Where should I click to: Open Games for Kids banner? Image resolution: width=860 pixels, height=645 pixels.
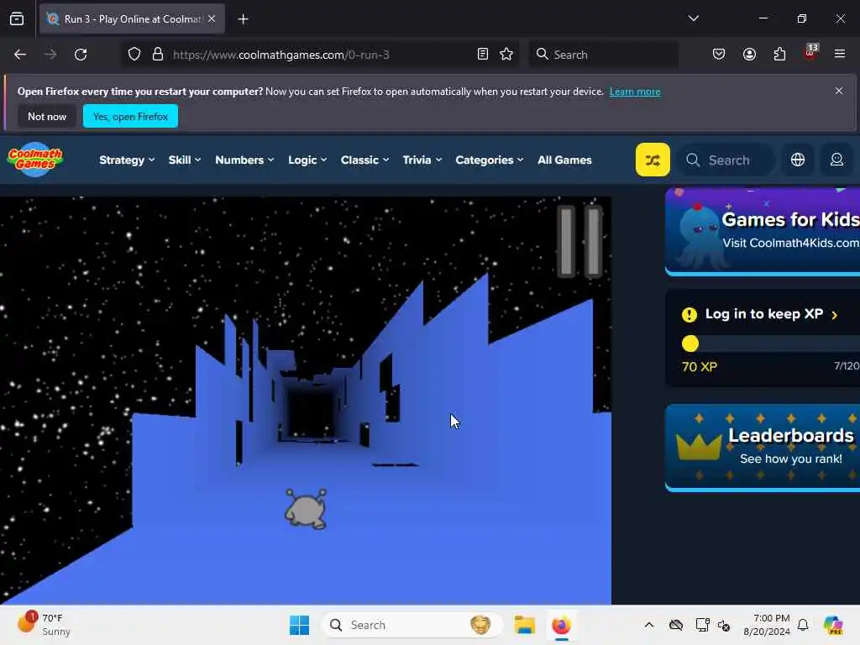pyautogui.click(x=763, y=231)
